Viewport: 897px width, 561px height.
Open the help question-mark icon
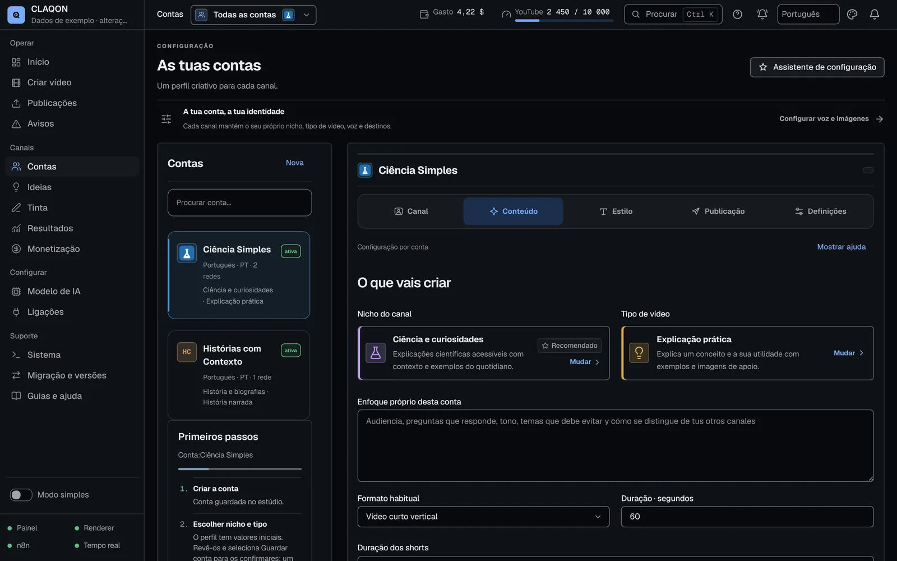[737, 15]
